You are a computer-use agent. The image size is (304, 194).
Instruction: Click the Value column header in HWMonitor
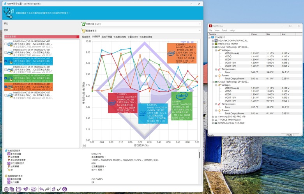pos(258,34)
